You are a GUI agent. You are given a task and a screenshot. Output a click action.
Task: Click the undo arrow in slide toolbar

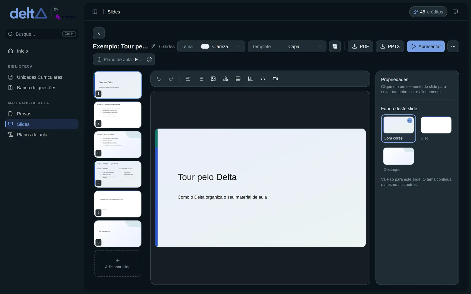click(x=159, y=79)
